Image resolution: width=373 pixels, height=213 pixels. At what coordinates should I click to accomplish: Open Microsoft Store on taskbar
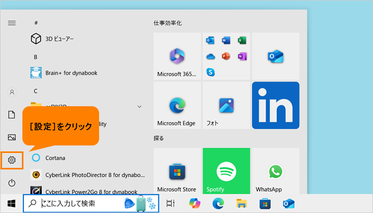pyautogui.click(x=265, y=203)
